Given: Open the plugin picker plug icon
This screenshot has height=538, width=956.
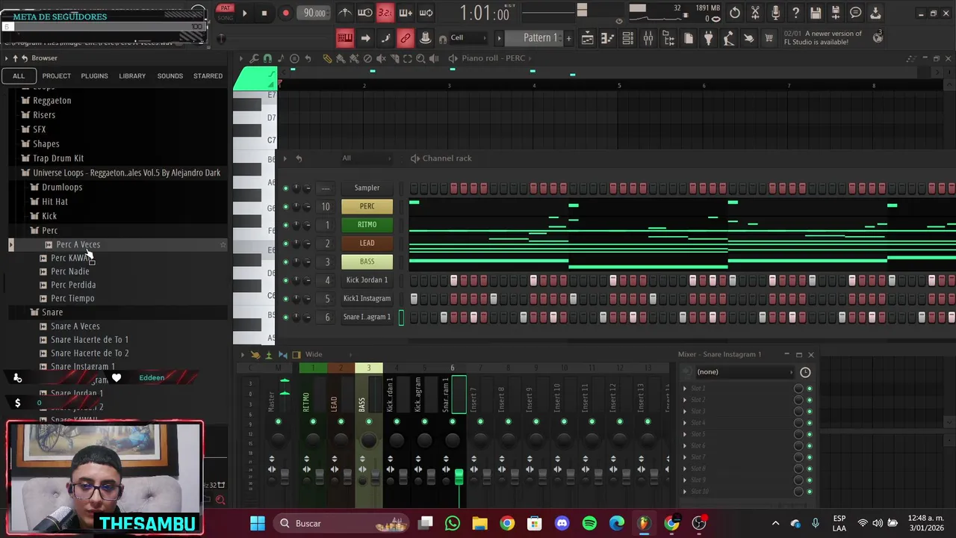Looking at the screenshot, I should (x=708, y=38).
